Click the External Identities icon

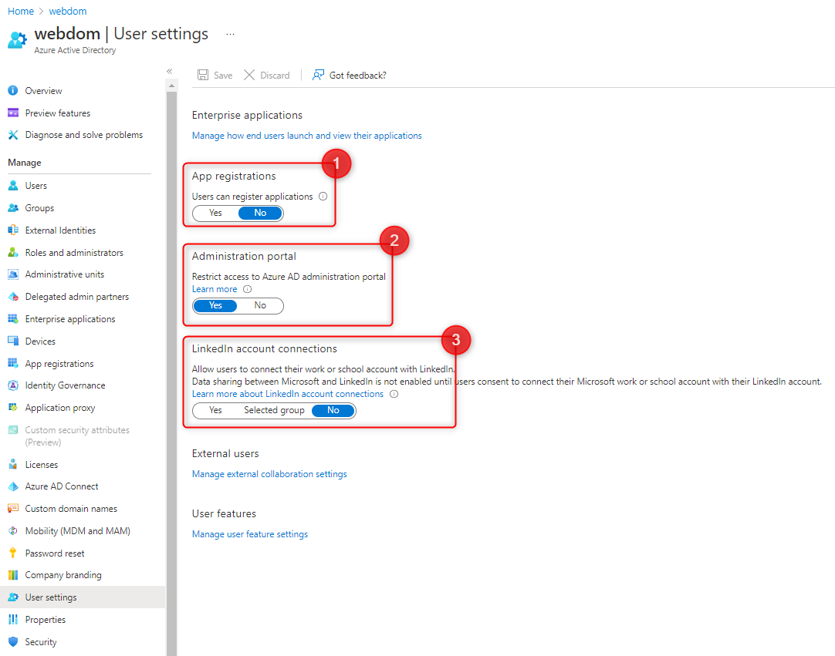(x=13, y=230)
